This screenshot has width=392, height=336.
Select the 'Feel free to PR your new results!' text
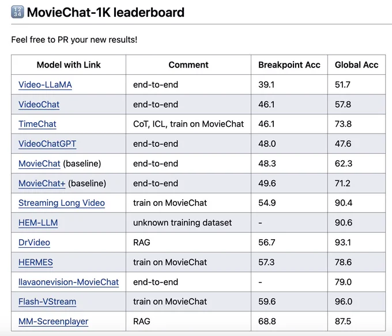74,40
